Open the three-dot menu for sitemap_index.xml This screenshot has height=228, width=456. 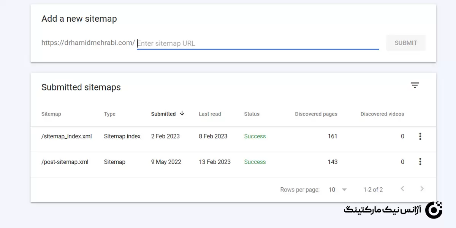point(420,136)
